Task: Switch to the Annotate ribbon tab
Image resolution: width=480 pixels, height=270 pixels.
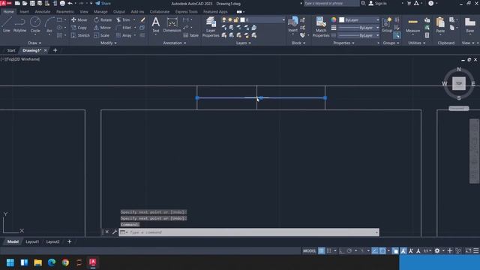Action: pyautogui.click(x=42, y=12)
